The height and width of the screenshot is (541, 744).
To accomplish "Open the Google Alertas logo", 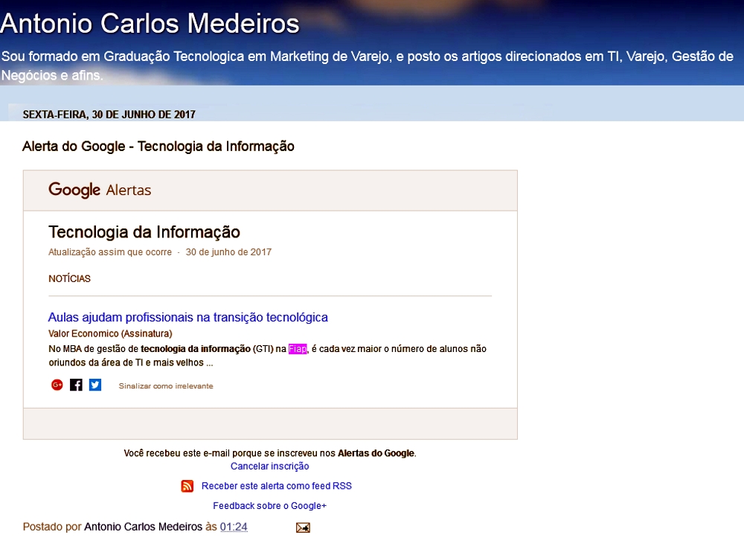I will coord(100,190).
